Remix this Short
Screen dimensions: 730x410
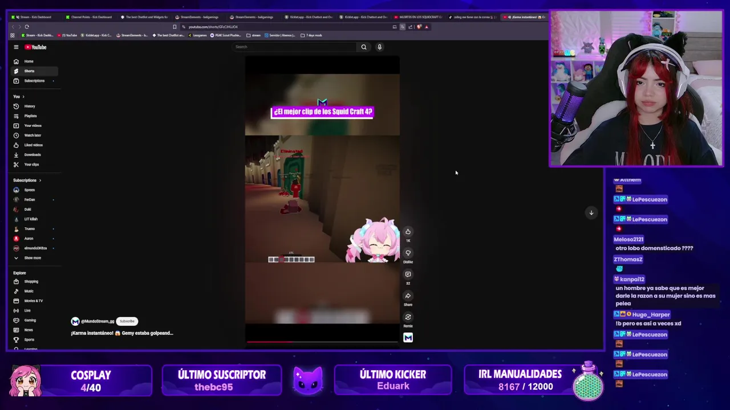pyautogui.click(x=408, y=317)
